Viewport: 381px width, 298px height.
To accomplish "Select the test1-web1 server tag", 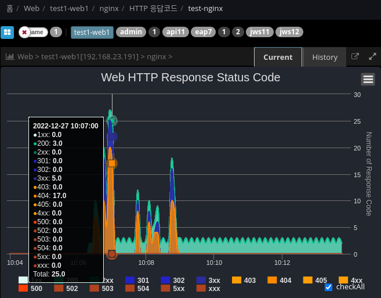I will click(x=92, y=33).
